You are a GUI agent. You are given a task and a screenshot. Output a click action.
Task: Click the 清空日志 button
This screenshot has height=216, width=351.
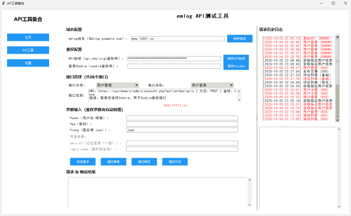[x=175, y=162]
